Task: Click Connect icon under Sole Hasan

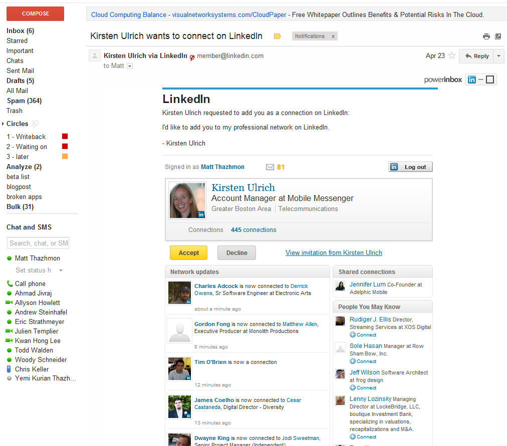Action: pyautogui.click(x=353, y=361)
